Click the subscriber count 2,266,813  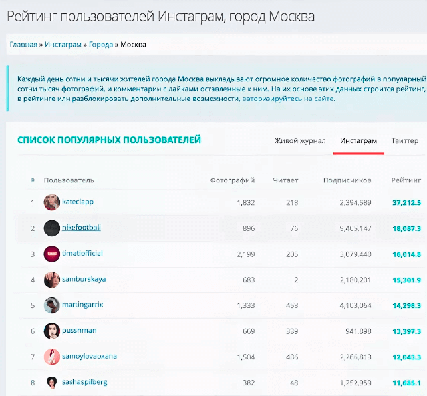point(355,357)
